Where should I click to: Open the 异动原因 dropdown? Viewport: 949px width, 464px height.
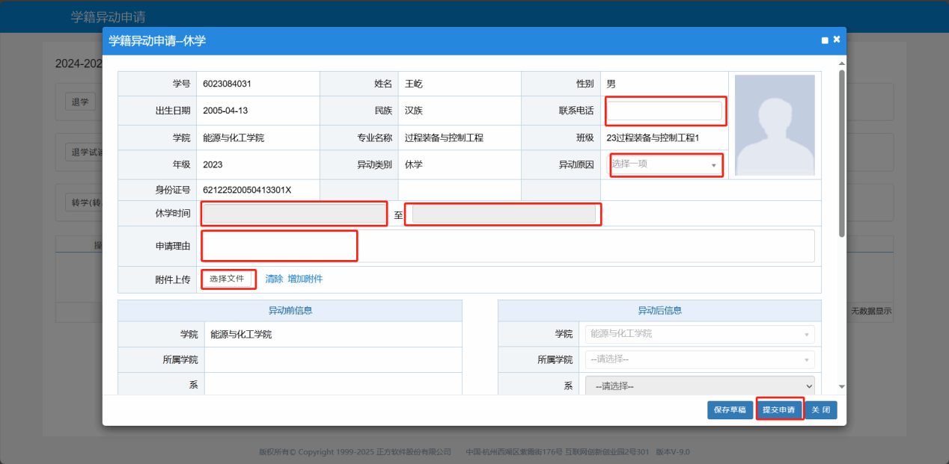point(664,164)
